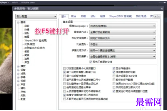Open the 默认配置 profile dropdown

pos(36,16)
